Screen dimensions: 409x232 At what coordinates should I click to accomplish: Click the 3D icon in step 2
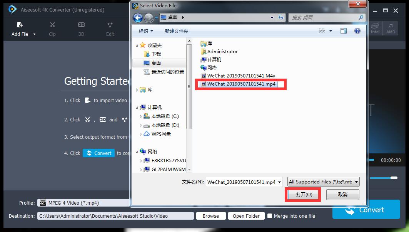[103, 119]
